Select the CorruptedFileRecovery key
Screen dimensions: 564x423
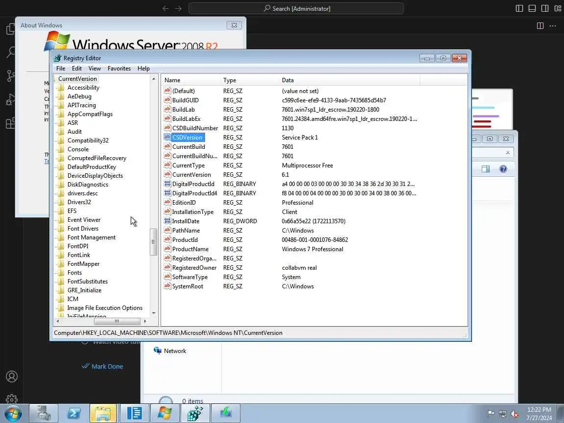tap(97, 158)
